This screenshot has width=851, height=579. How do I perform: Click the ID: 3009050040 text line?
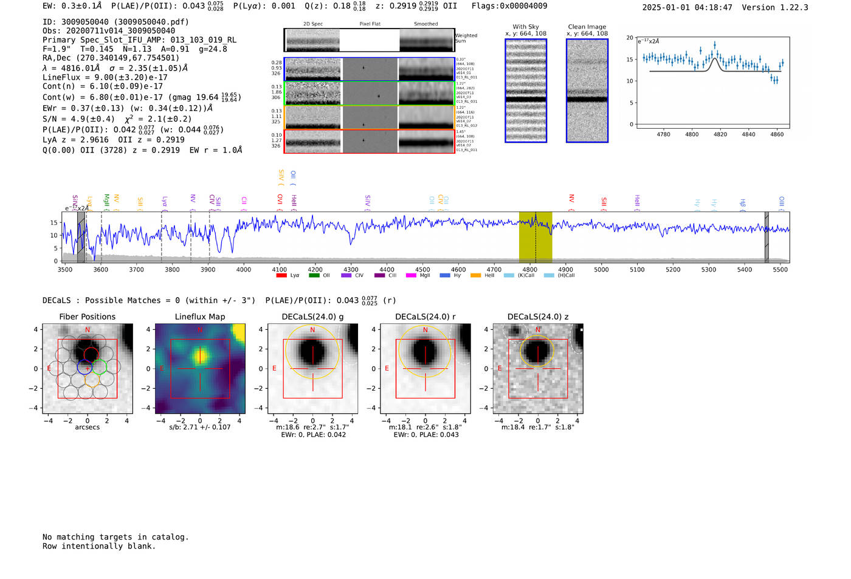point(115,22)
